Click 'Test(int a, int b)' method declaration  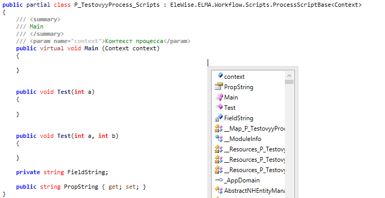click(88, 136)
